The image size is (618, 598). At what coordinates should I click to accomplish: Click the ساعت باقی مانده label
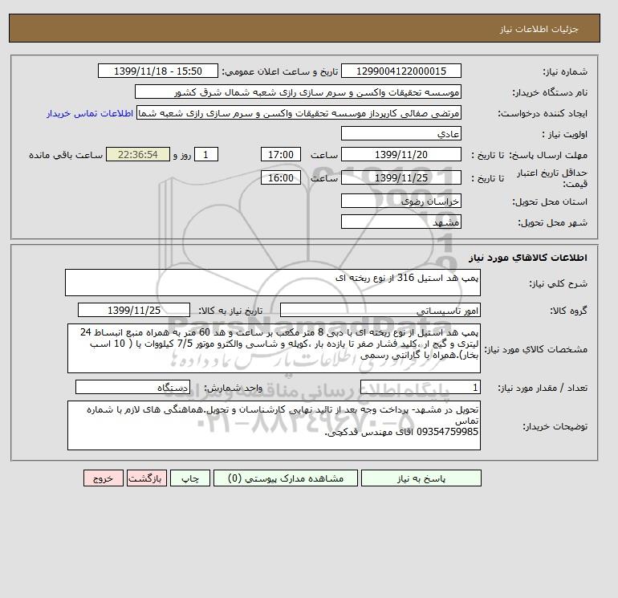click(x=66, y=155)
